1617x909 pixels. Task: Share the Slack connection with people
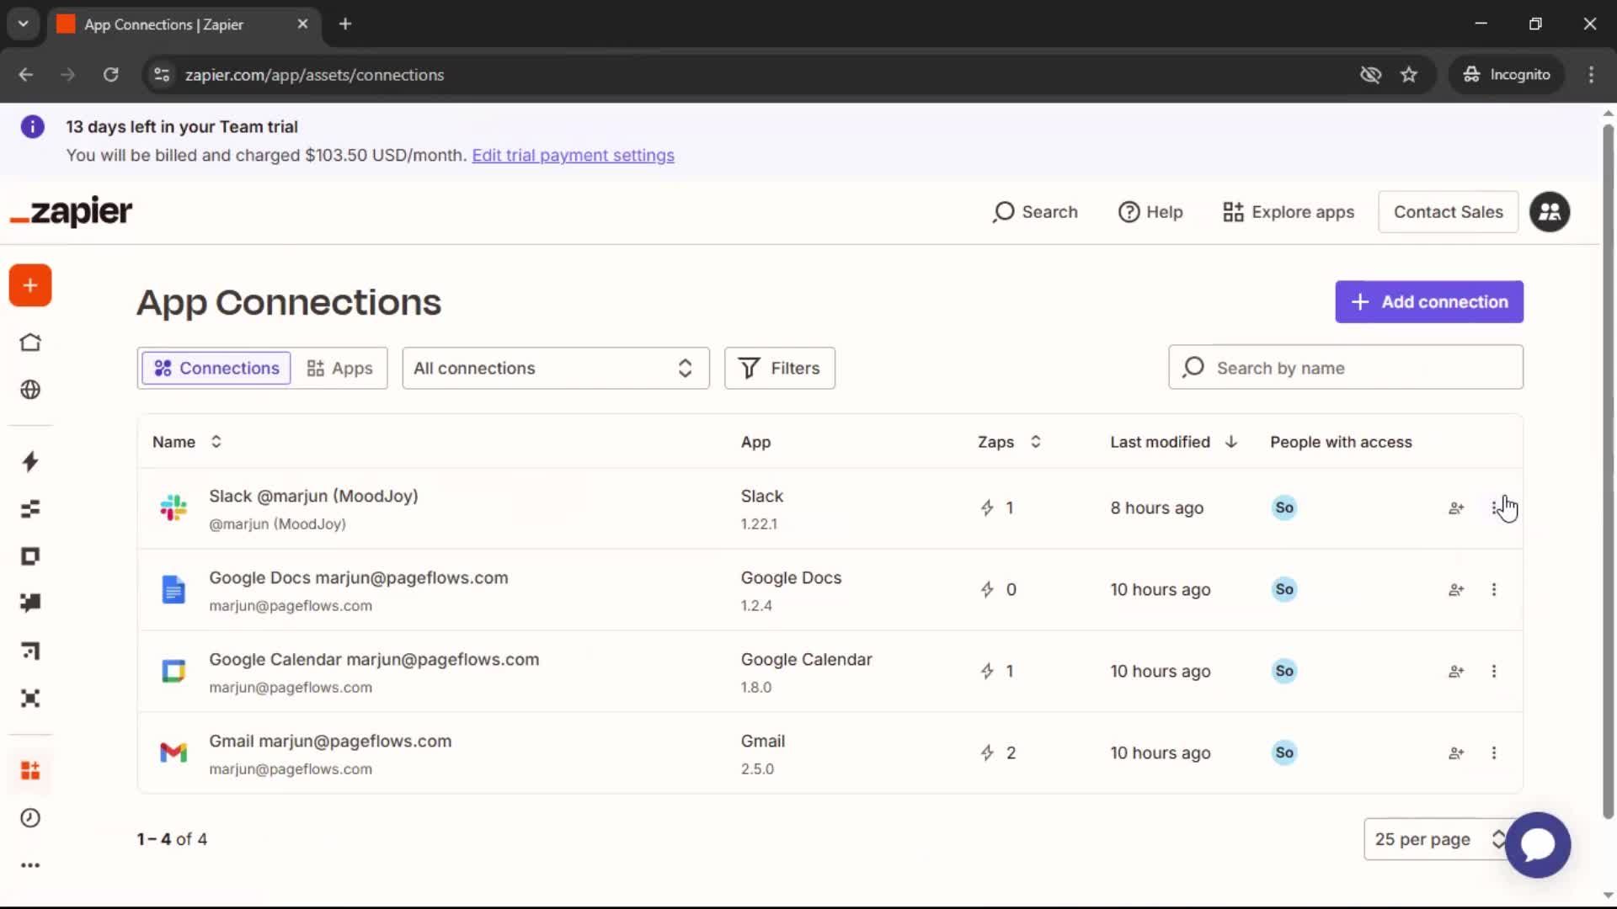(1456, 508)
